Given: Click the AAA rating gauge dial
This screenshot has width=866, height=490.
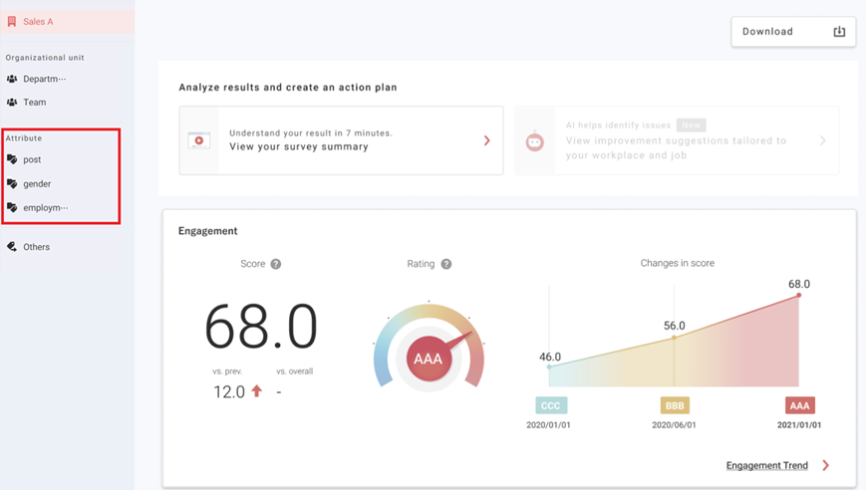Looking at the screenshot, I should pos(429,358).
